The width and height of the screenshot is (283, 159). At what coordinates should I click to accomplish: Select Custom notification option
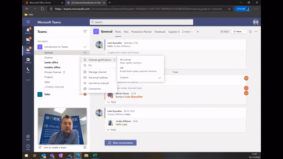coord(141,78)
